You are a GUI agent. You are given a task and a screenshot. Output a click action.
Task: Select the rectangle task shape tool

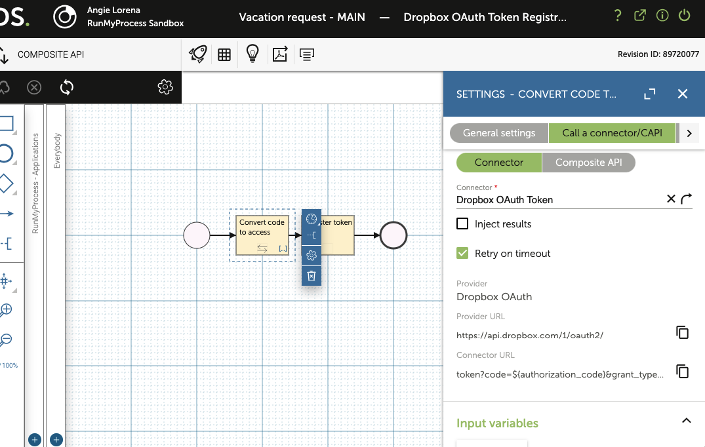coord(7,123)
